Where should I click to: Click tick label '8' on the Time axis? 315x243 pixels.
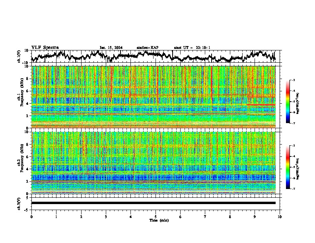click(x=230, y=217)
